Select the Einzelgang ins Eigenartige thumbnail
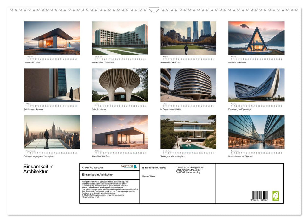The width and height of the screenshot is (308, 222). pyautogui.click(x=256, y=85)
